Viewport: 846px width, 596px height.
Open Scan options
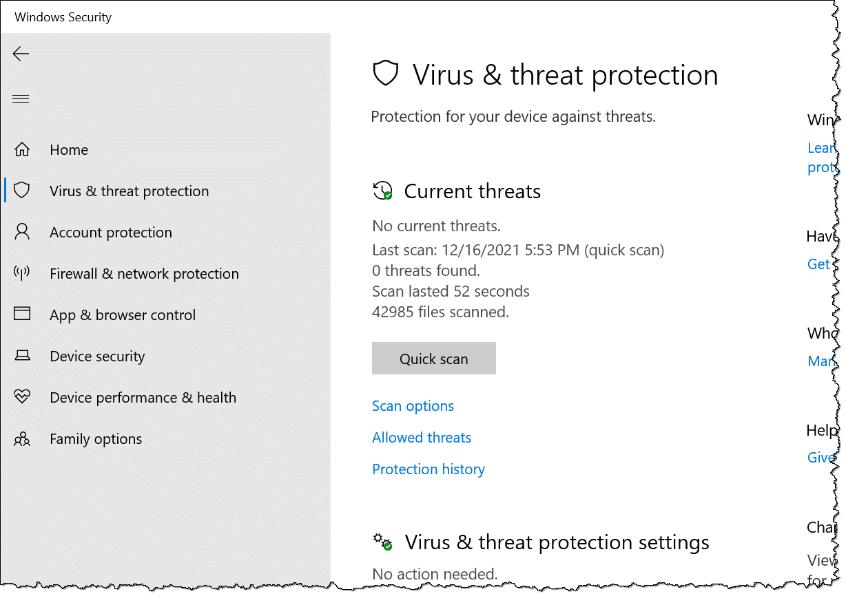[413, 406]
